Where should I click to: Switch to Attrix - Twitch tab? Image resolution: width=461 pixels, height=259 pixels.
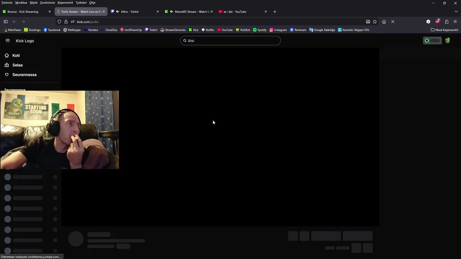point(135,12)
